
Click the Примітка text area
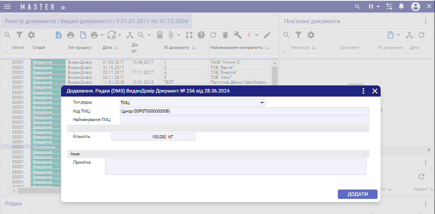[235, 167]
